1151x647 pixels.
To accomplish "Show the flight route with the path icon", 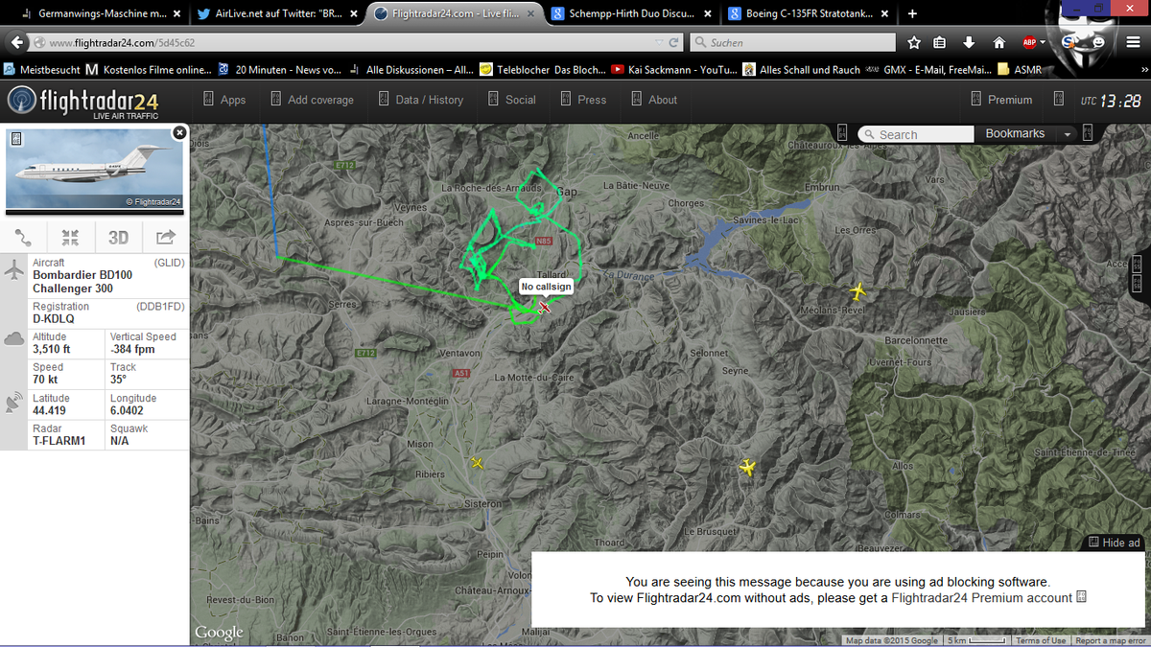I will click(x=23, y=237).
